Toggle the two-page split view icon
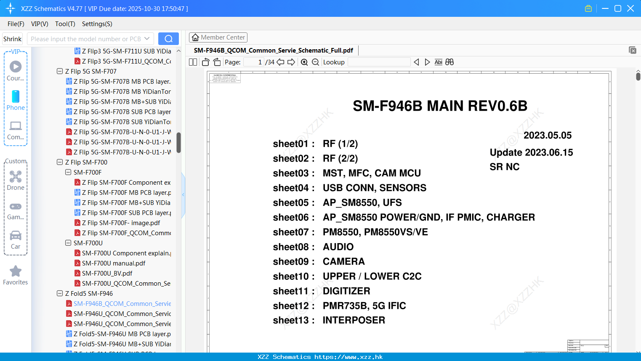Viewport: 641px width, 361px height. 193,62
